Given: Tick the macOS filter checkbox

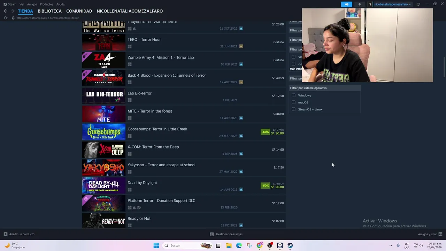Looking at the screenshot, I should (294, 102).
